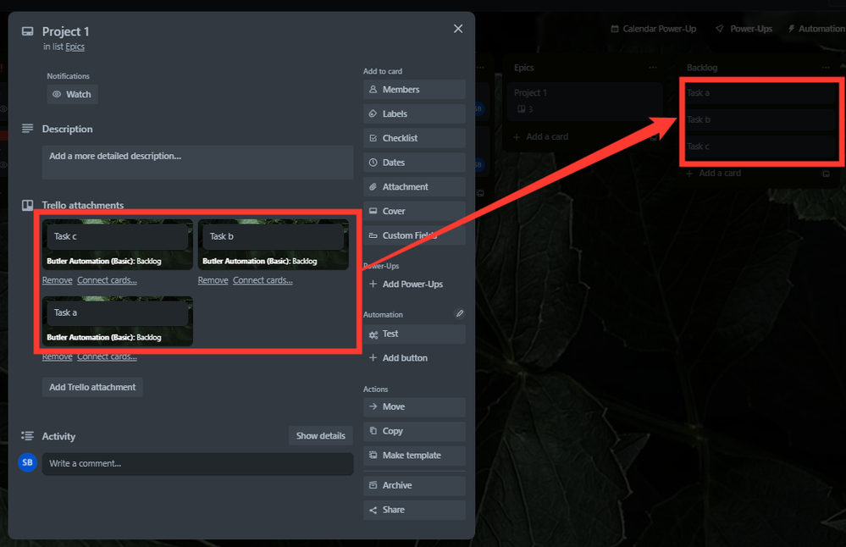Remove the Task b attachment
The height and width of the screenshot is (547, 846).
coord(213,280)
